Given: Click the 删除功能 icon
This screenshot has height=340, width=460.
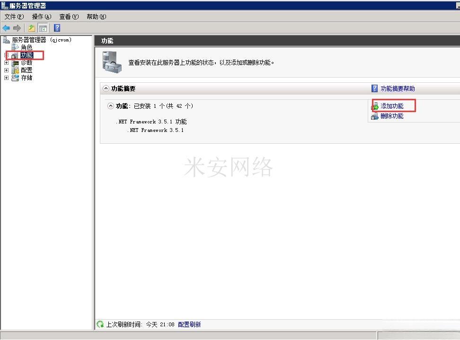Looking at the screenshot, I should coord(375,116).
